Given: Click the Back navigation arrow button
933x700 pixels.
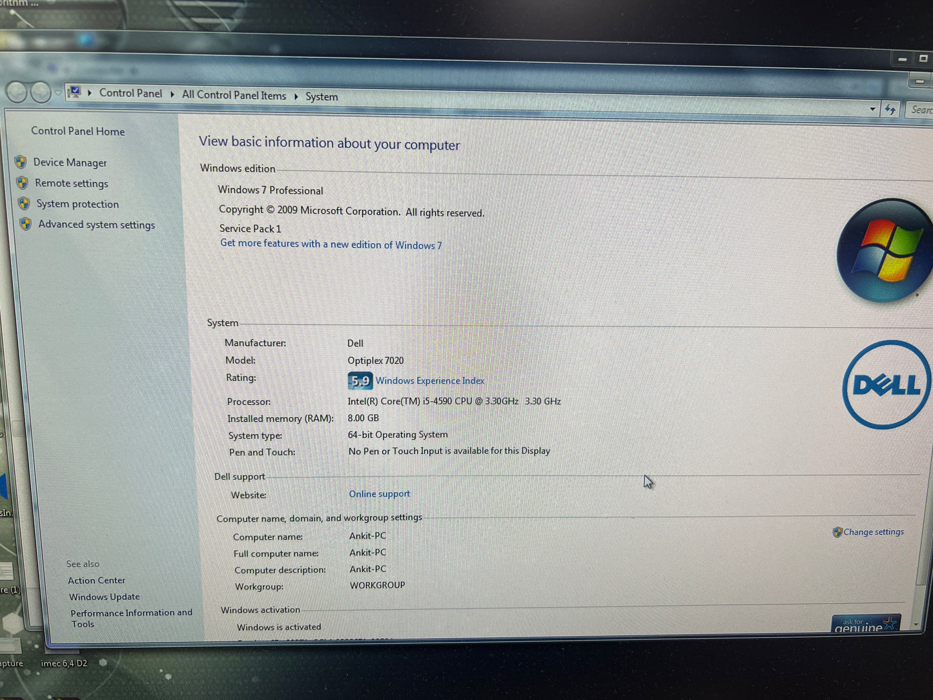Looking at the screenshot, I should coord(17,92).
